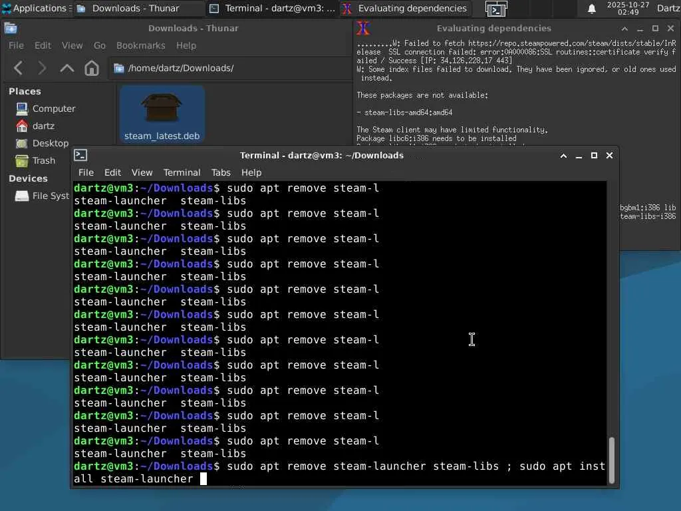Viewport: 681px width, 511px height.
Task: Click the Terminal window menu icon
Action: pyautogui.click(x=80, y=155)
